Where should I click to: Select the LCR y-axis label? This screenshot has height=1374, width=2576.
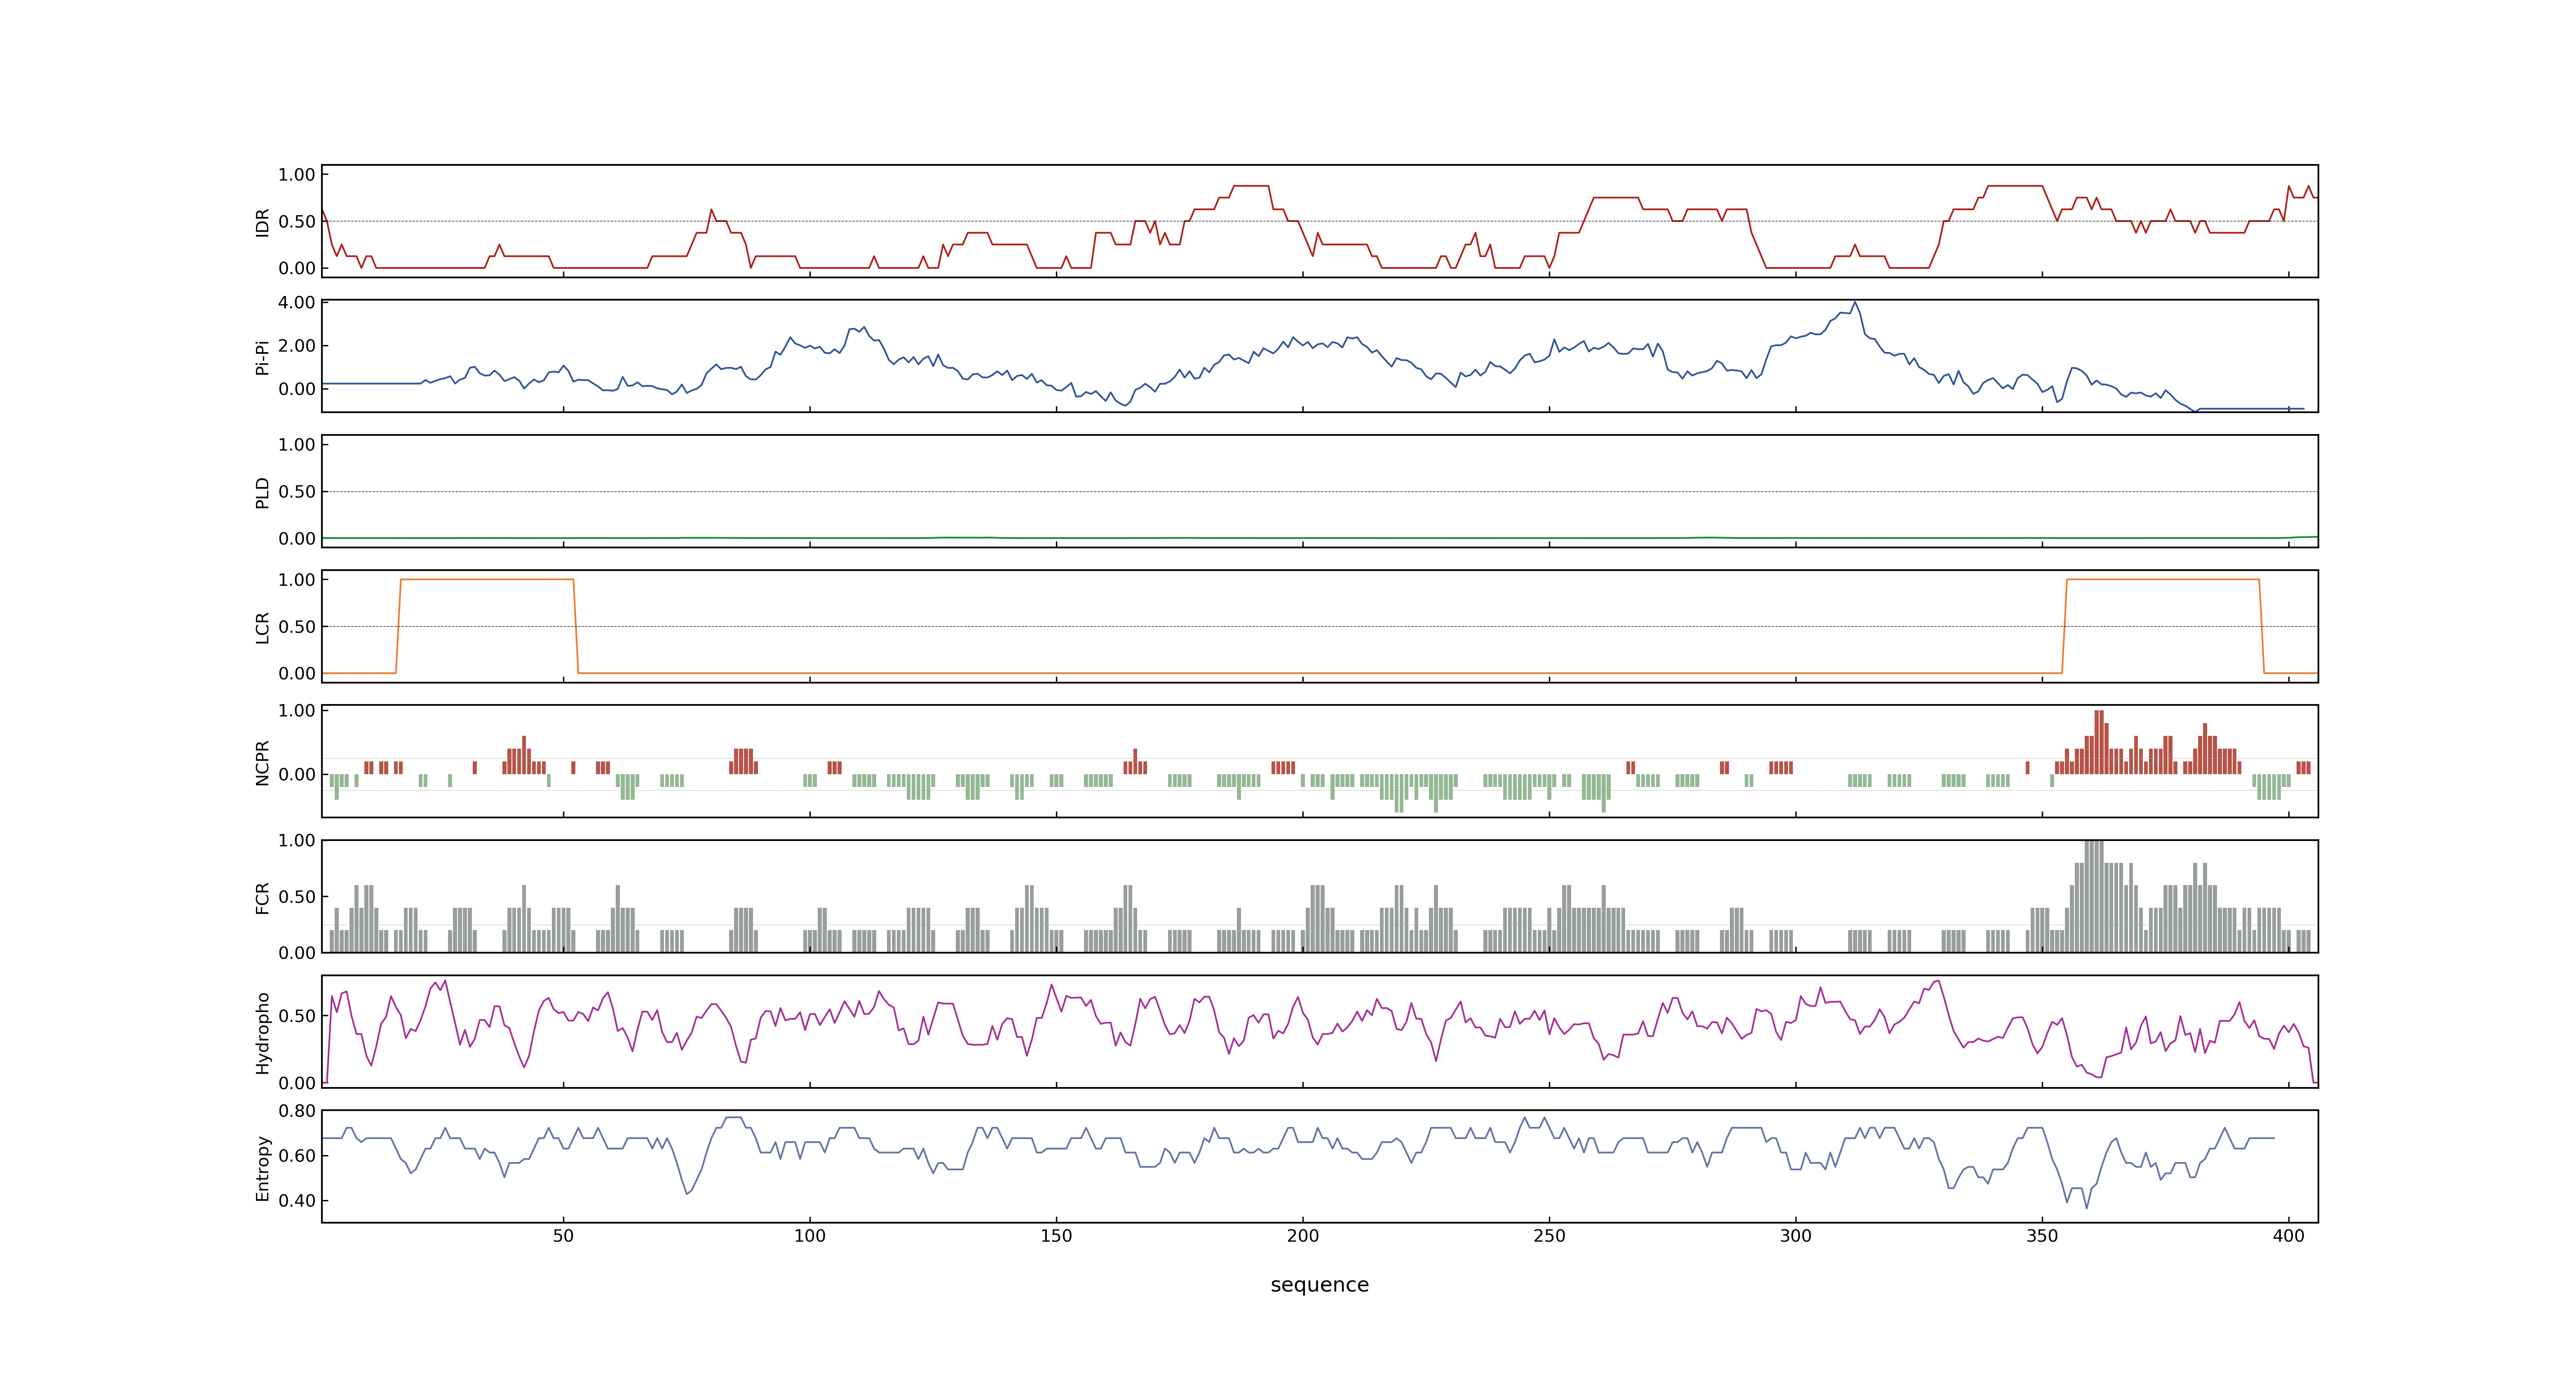(263, 627)
